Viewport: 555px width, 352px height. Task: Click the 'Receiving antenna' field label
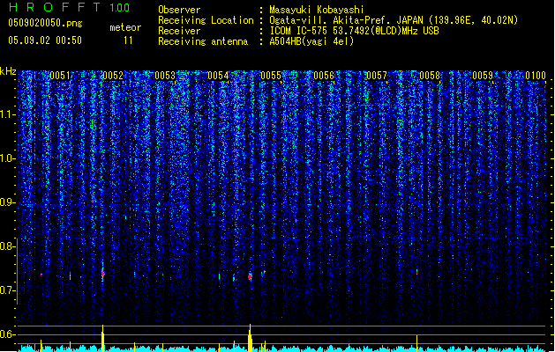point(203,41)
